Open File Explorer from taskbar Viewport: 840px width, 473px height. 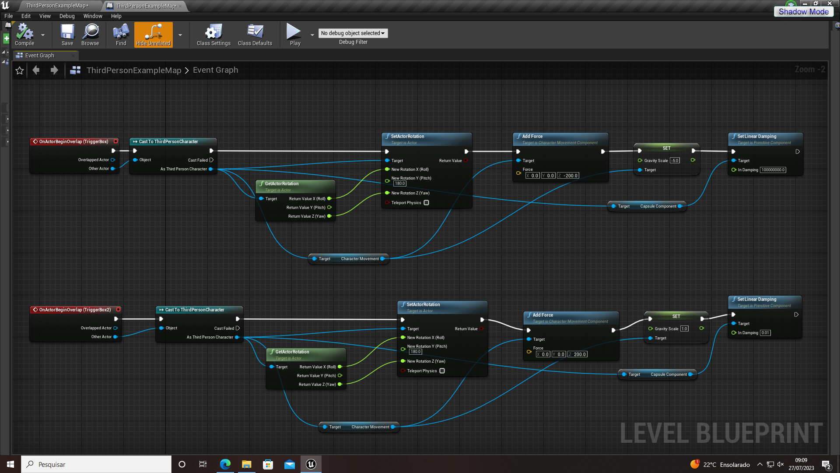tap(247, 464)
